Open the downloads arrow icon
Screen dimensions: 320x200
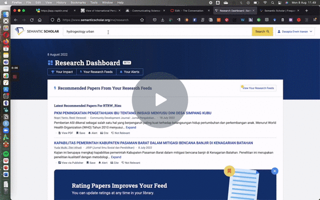pyautogui.click(x=162, y=20)
